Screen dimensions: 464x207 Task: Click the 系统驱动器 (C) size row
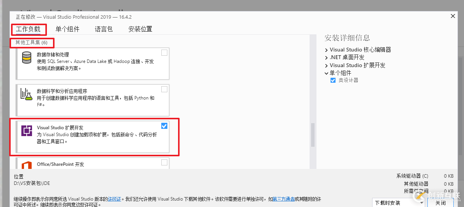point(425,176)
